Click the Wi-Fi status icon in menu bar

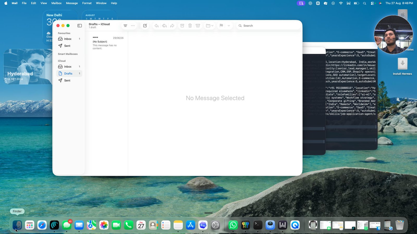coord(341,3)
